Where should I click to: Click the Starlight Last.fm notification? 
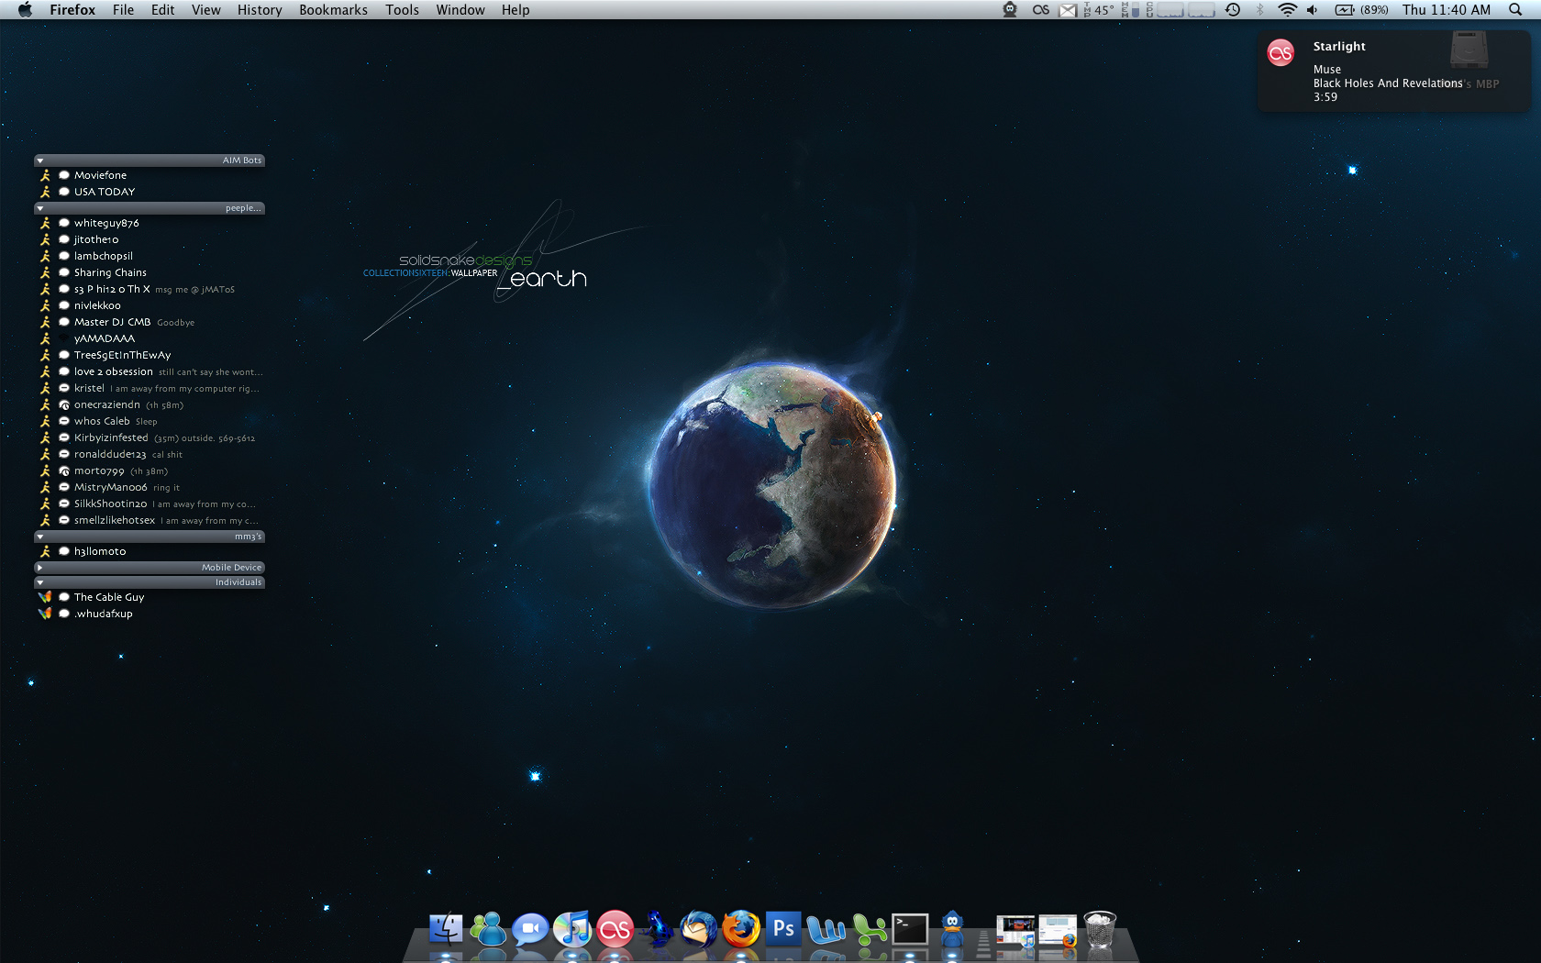click(x=1394, y=72)
